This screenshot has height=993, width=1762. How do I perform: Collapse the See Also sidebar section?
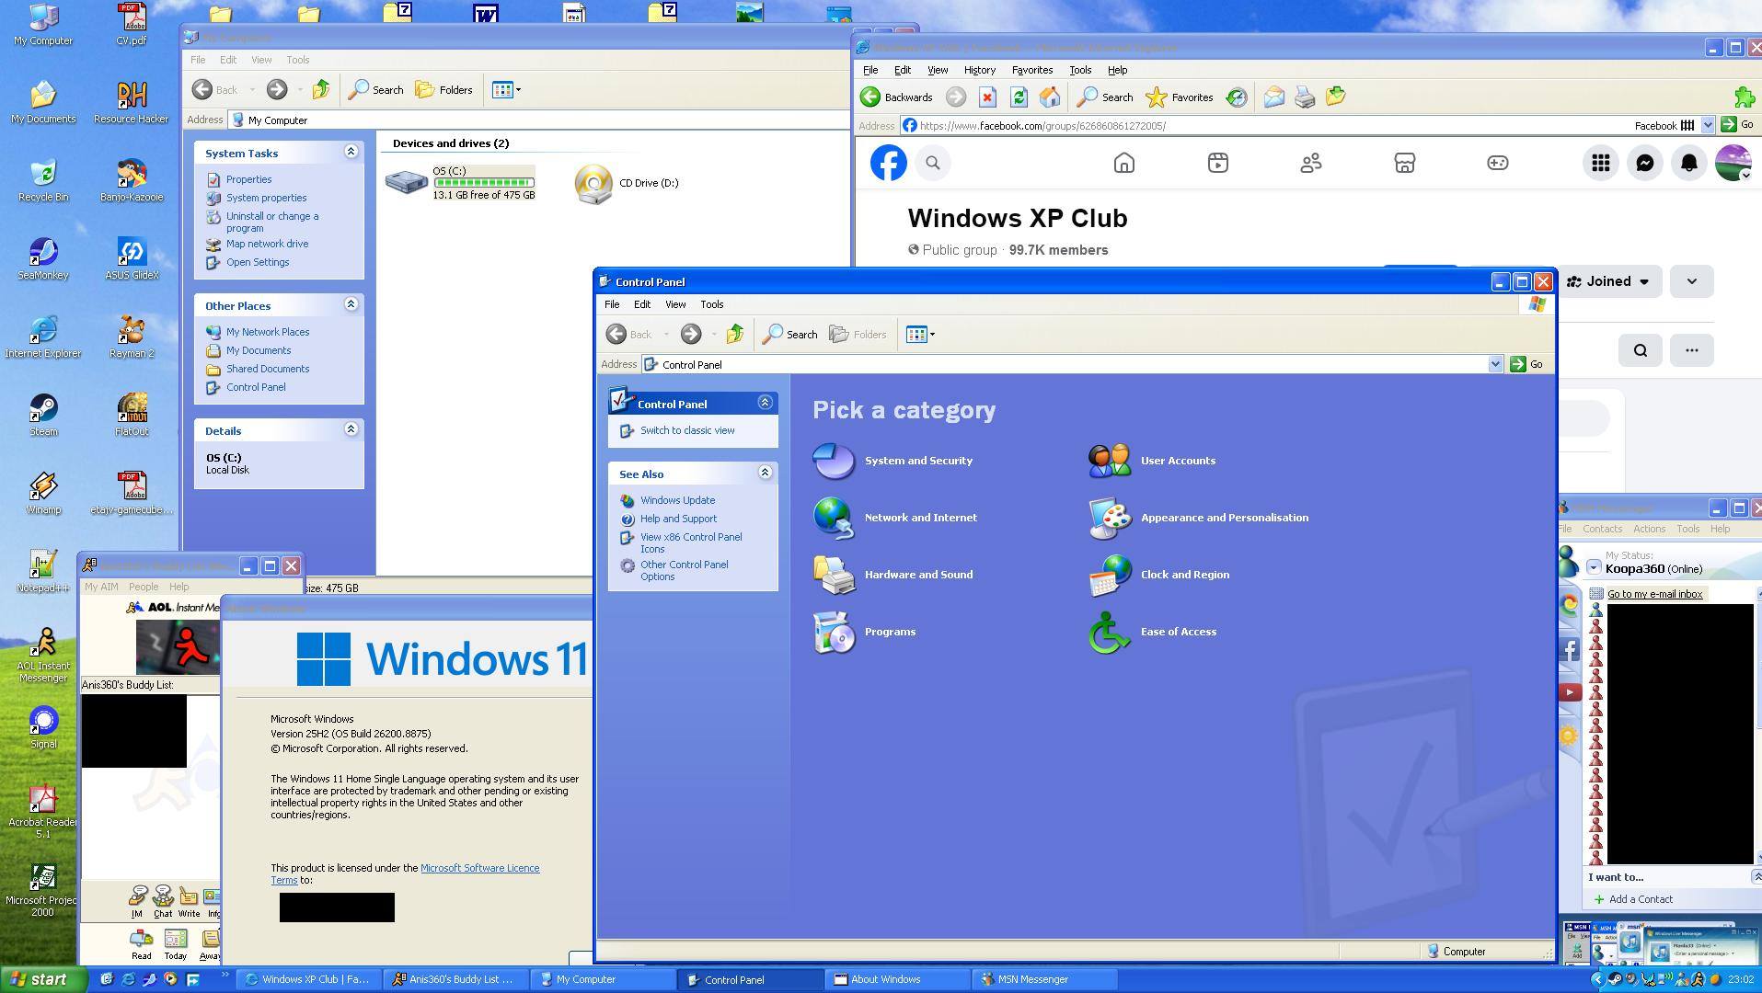pos(765,473)
